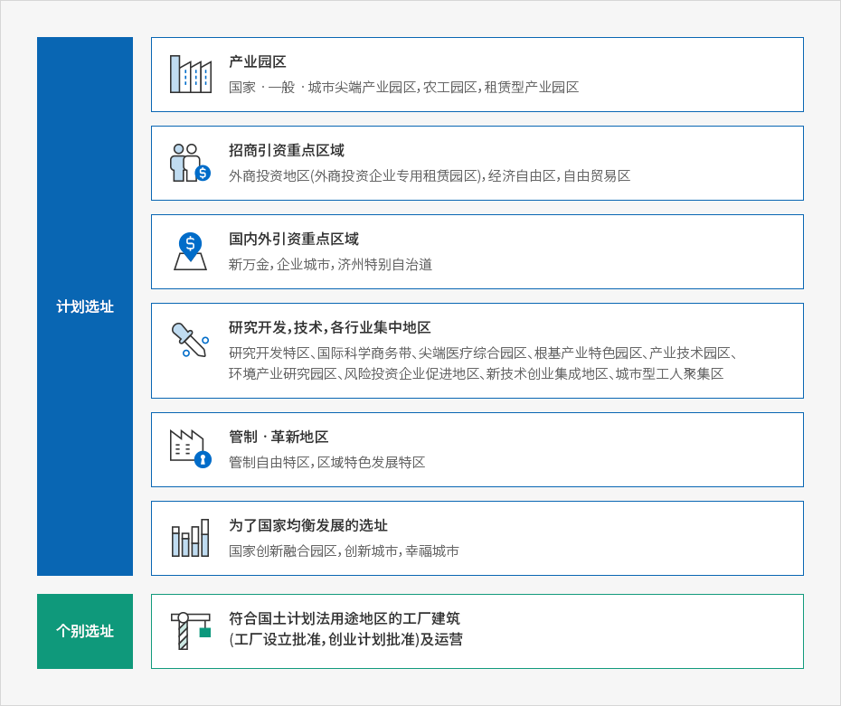The width and height of the screenshot is (841, 706).
Task: Click the line starting 研究开发特区、国际科学商务带
Action: (x=483, y=353)
